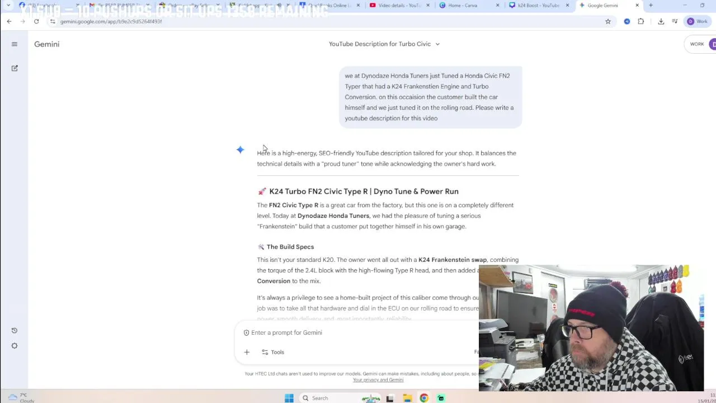Go back with the browser back arrow
Image resolution: width=716 pixels, height=403 pixels.
(10, 21)
